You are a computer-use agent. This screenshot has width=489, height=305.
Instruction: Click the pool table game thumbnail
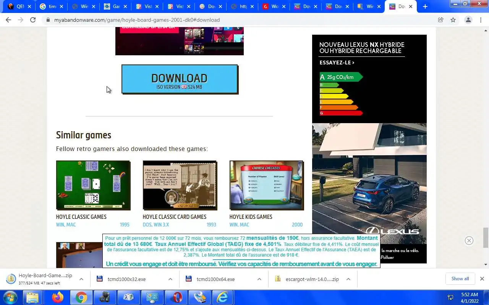[x=79, y=255]
